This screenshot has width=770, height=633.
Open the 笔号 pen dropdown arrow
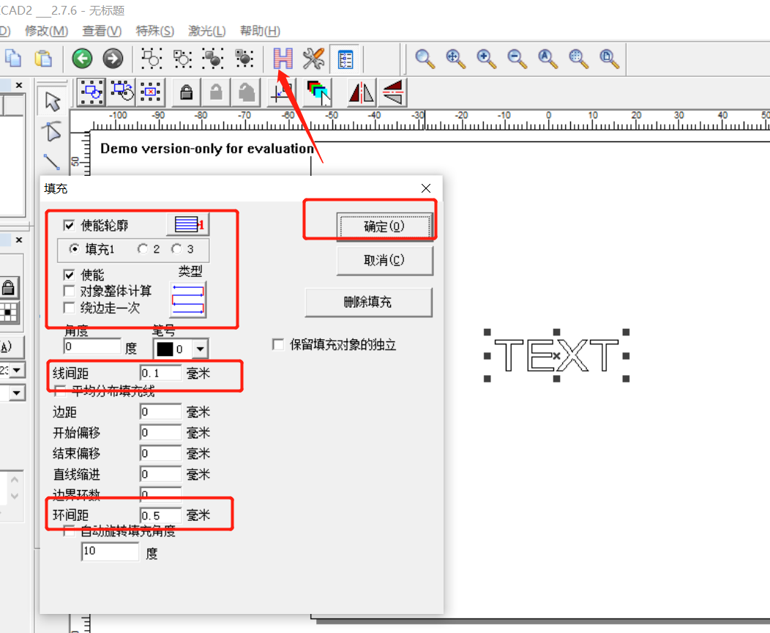(200, 349)
